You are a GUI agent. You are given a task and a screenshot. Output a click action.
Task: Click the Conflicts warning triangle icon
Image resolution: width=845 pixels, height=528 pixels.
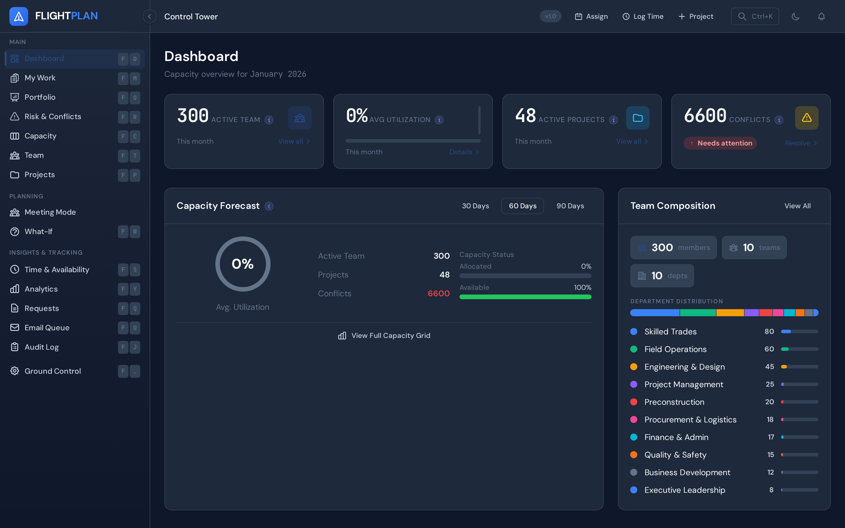(807, 118)
